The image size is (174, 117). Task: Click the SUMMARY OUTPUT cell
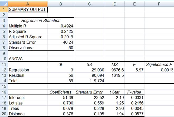click(28, 10)
